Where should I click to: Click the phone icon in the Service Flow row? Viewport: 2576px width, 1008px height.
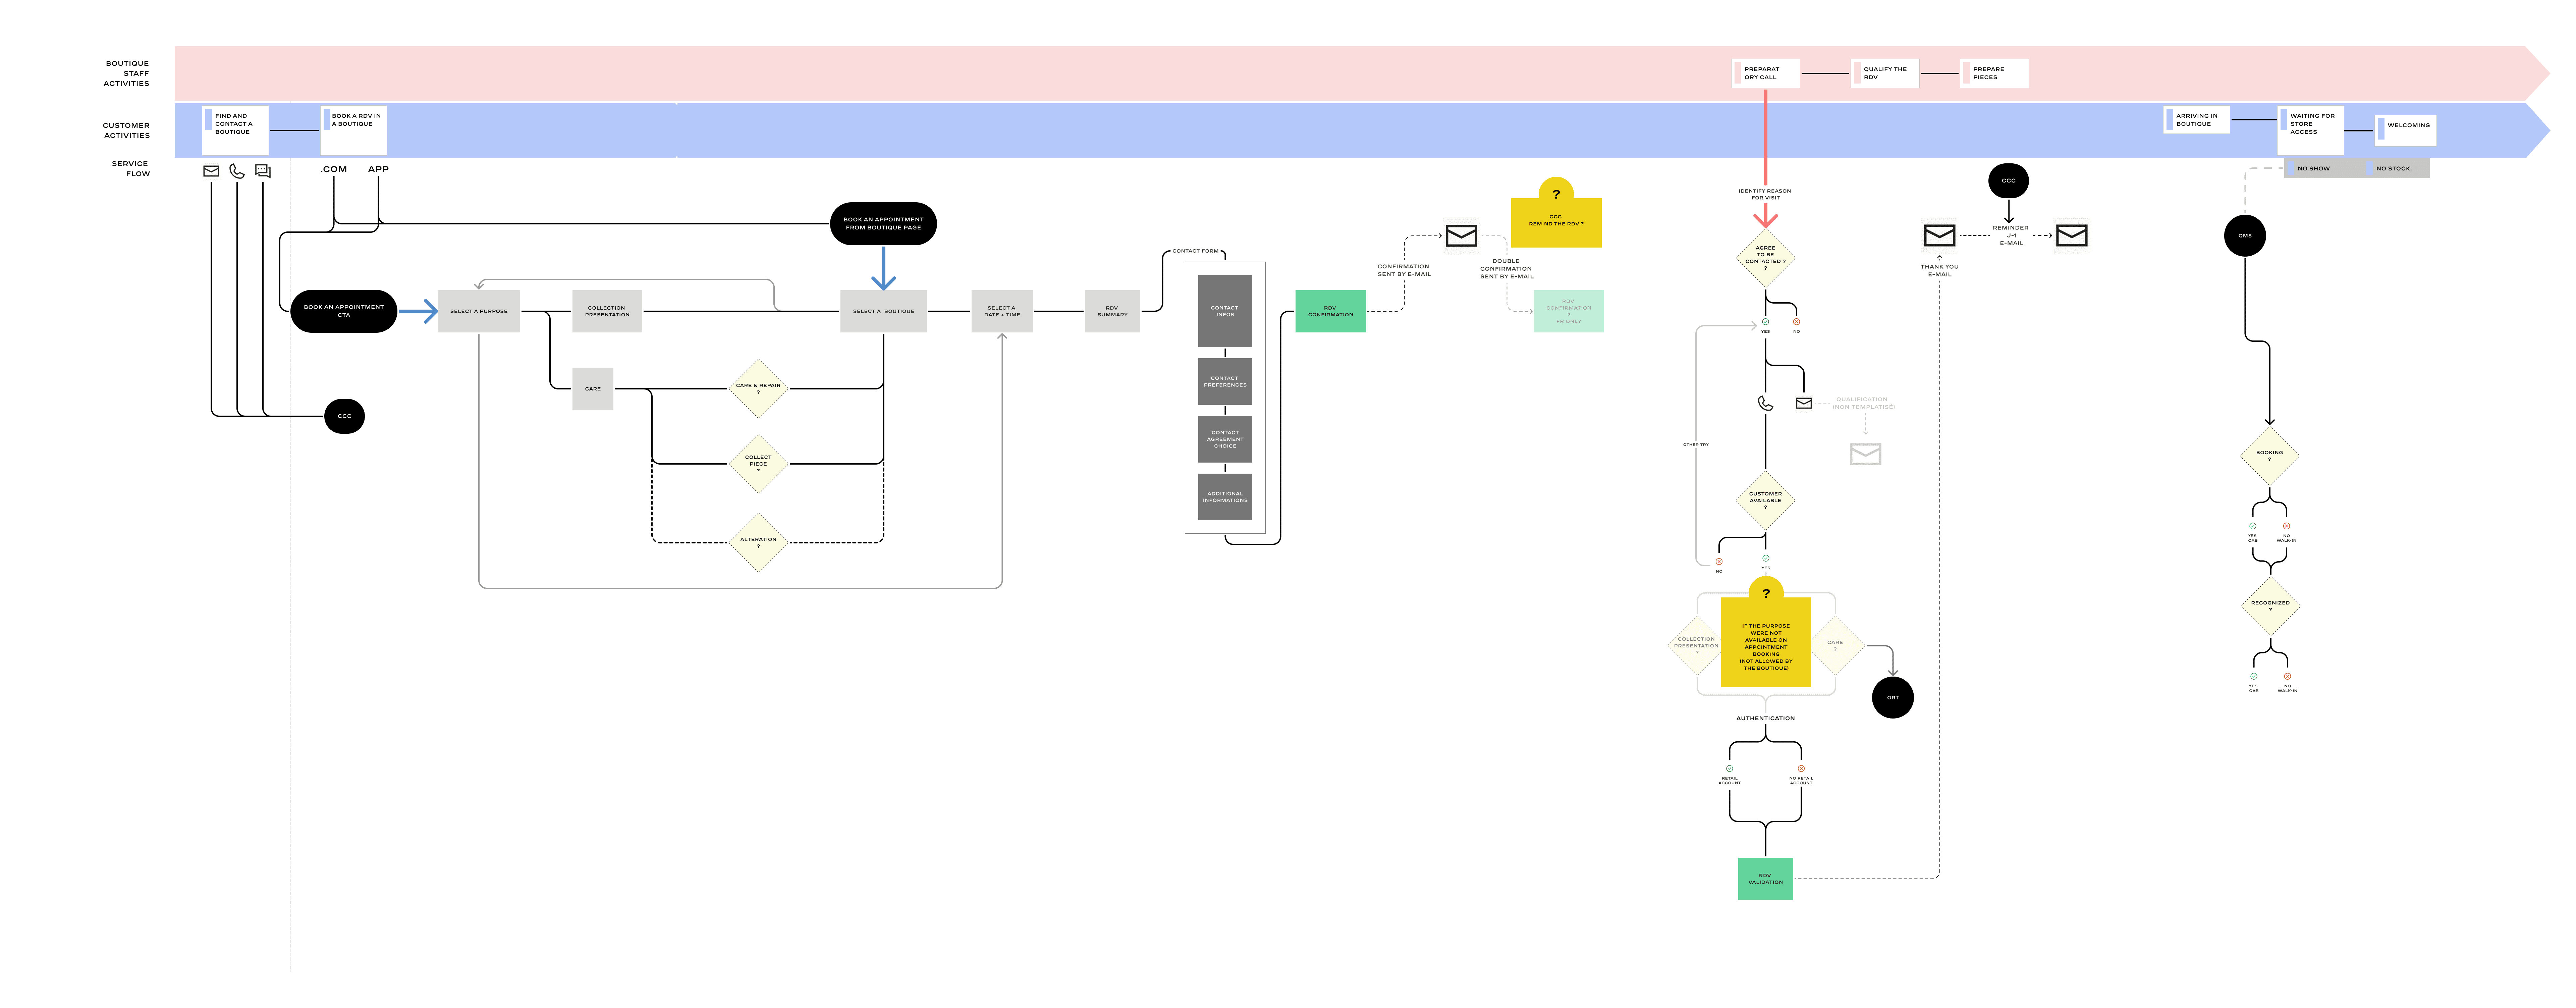pos(237,171)
